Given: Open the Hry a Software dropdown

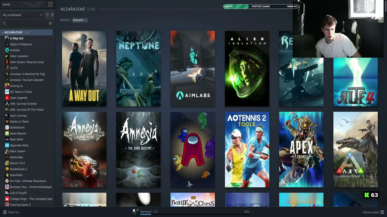Looking at the screenshot, I should (x=22, y=15).
